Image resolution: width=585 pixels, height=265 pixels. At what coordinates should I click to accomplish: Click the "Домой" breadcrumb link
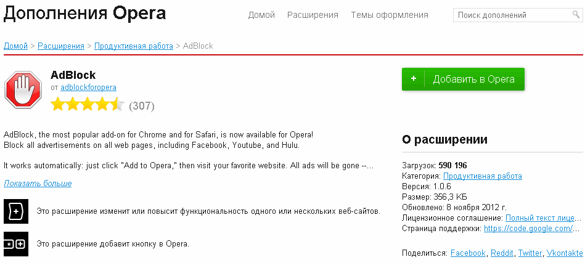click(x=16, y=46)
